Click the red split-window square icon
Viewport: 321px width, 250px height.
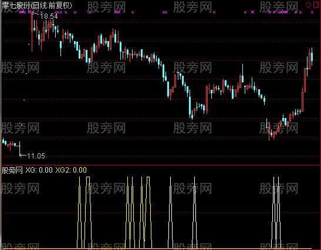click(316, 5)
